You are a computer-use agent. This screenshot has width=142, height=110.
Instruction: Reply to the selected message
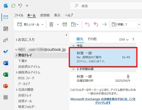(87, 24)
